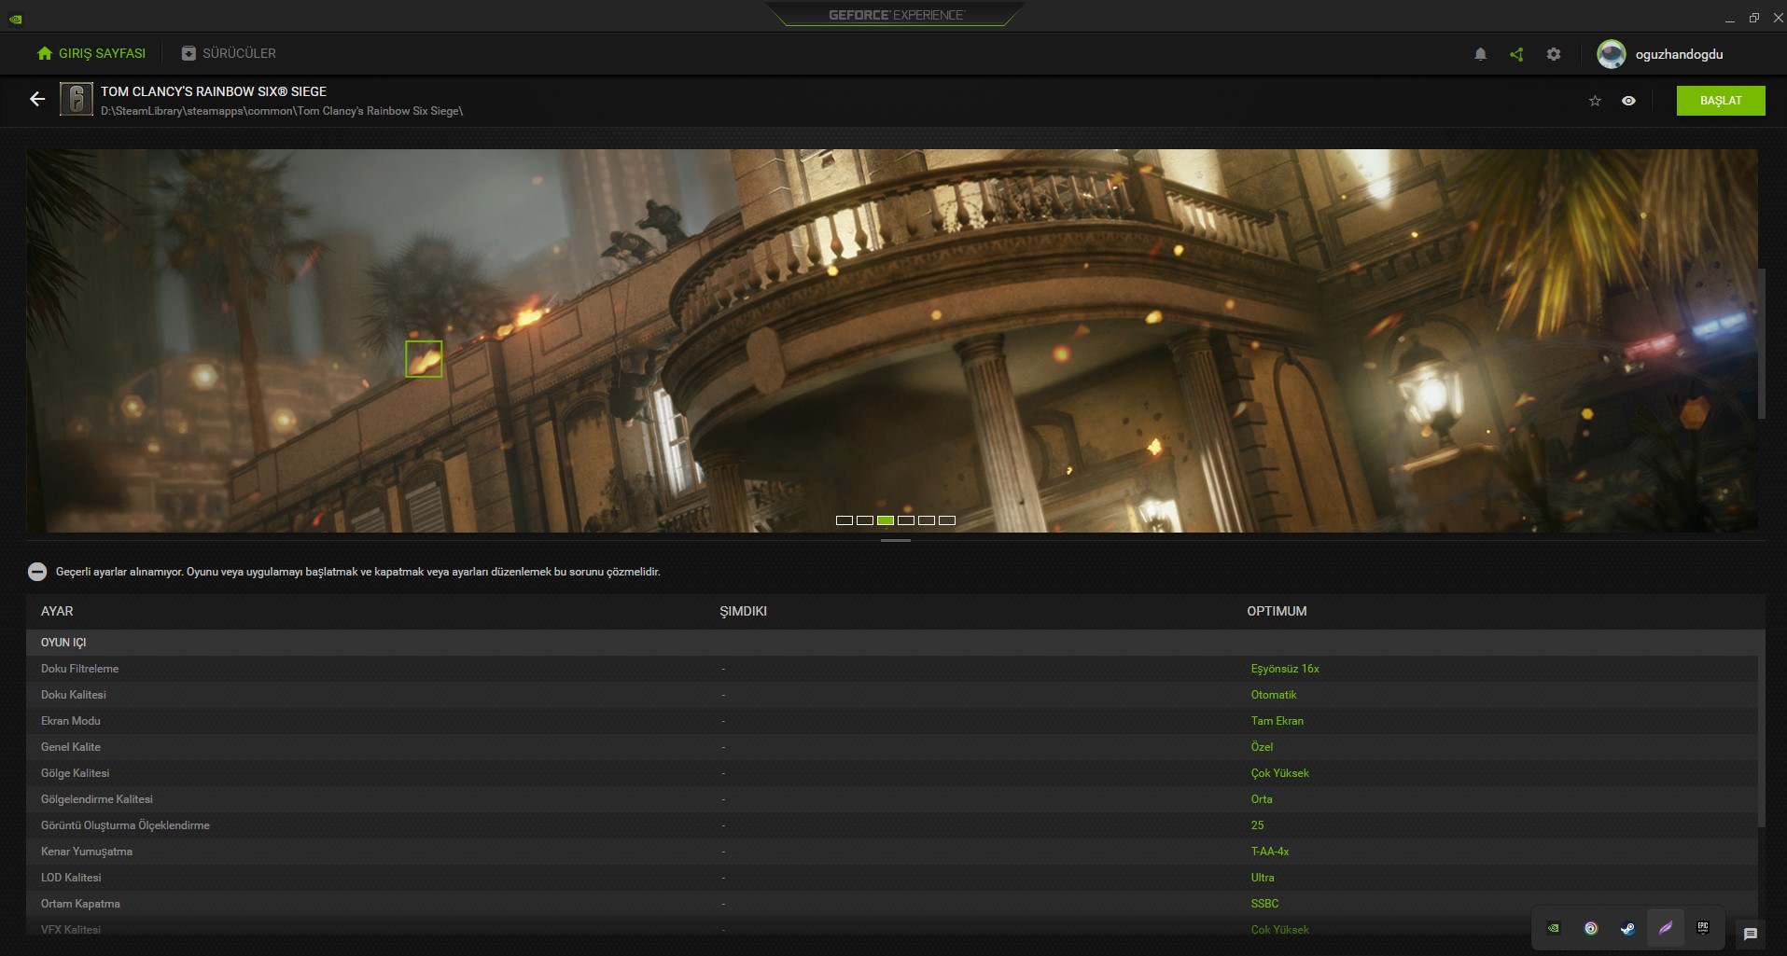1787x956 pixels.
Task: Click the AYAR column header
Action: coord(57,611)
